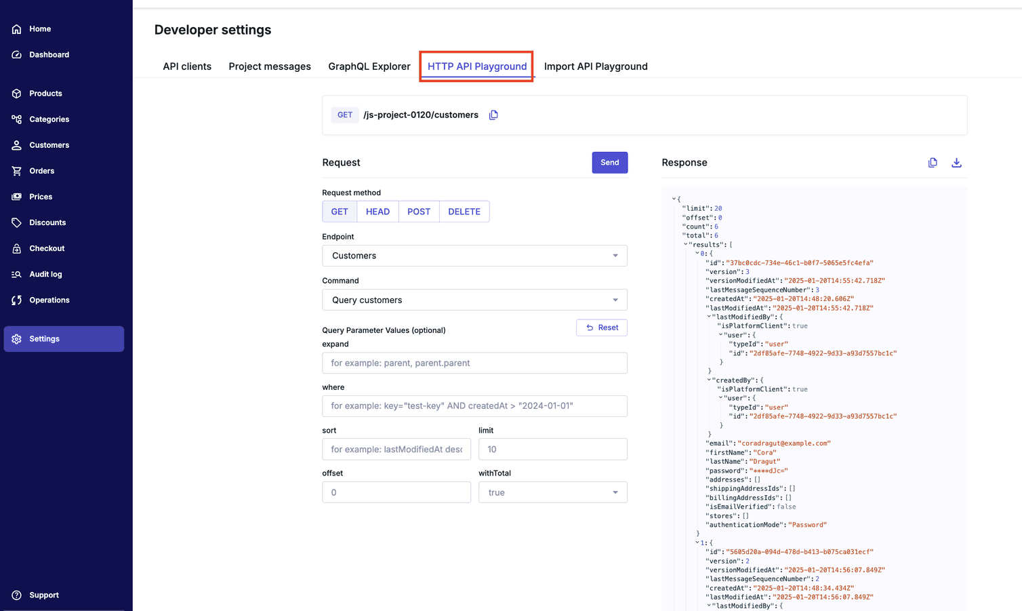The image size is (1022, 611).
Task: Copy the request endpoint path
Action: click(493, 115)
